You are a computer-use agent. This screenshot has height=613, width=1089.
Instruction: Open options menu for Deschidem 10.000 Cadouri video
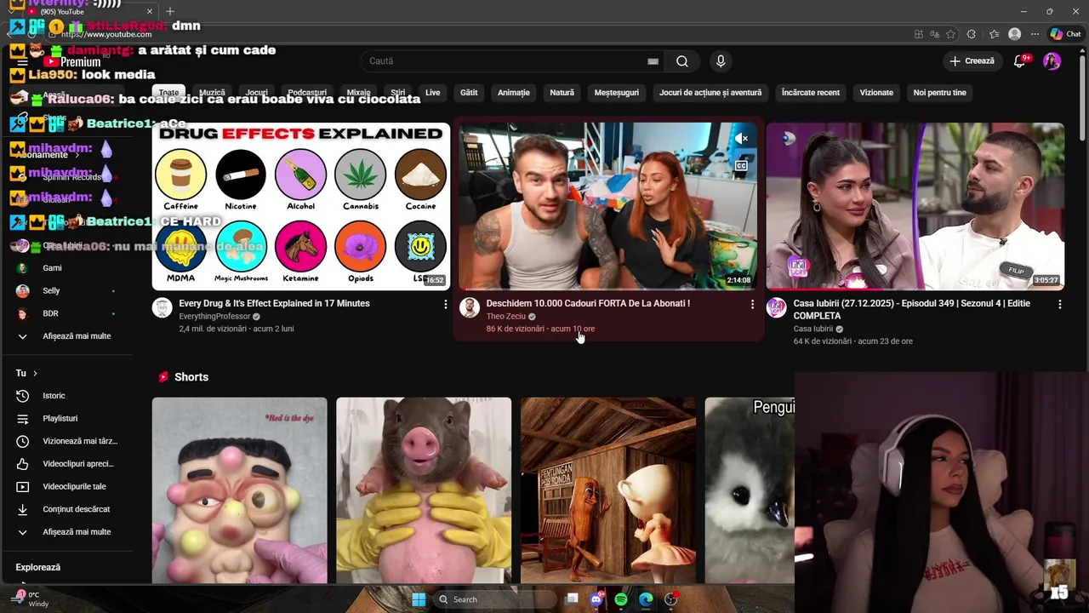(x=752, y=304)
